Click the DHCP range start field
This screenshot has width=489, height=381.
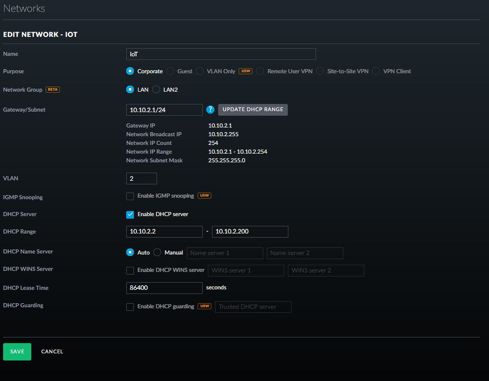[164, 231]
